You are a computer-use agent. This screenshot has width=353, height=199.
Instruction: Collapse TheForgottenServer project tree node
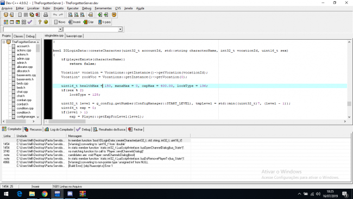(4, 42)
